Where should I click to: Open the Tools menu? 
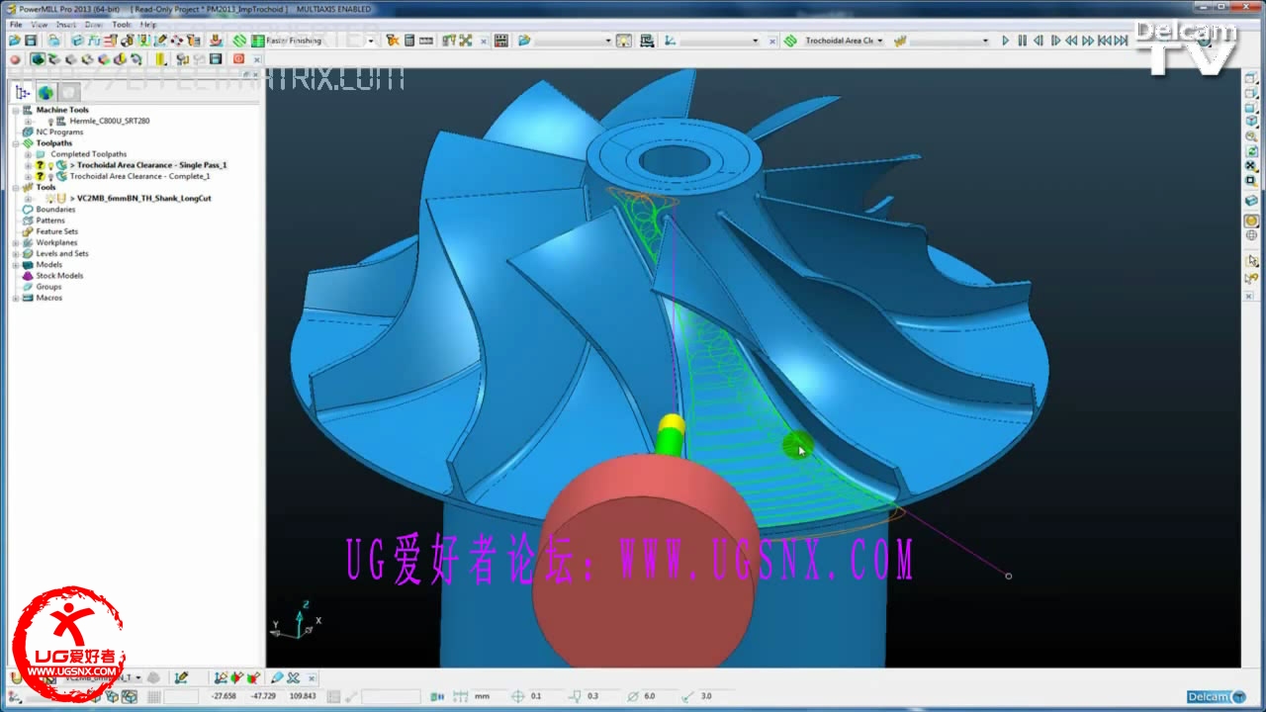[122, 24]
